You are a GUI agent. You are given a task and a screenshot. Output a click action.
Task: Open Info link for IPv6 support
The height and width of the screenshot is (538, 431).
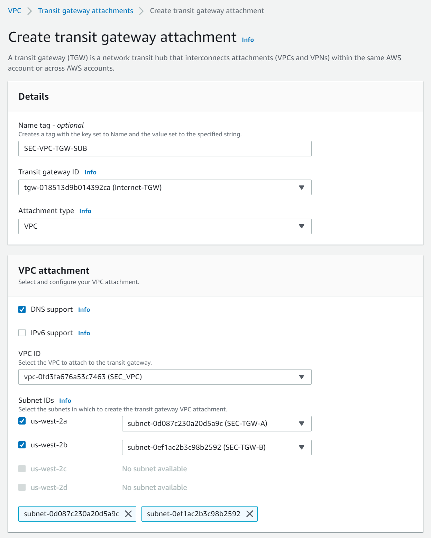[x=84, y=333]
